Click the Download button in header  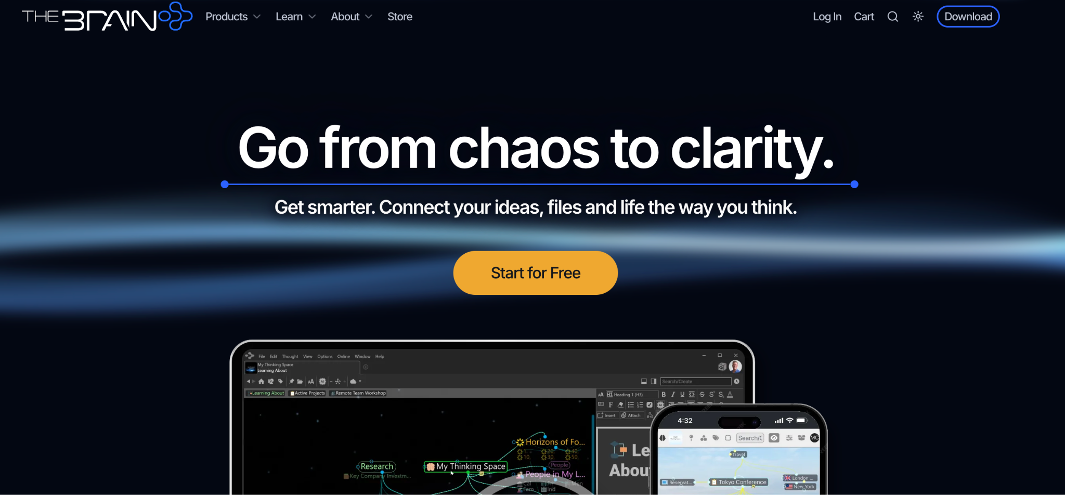[968, 17]
